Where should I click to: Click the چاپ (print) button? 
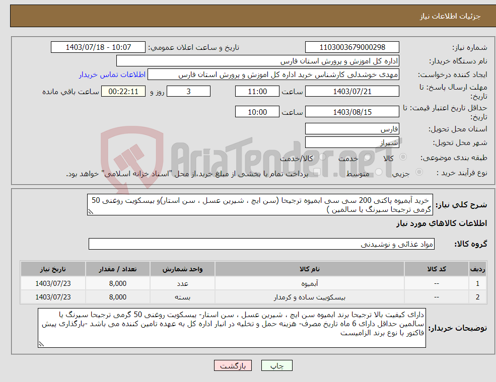click(277, 365)
